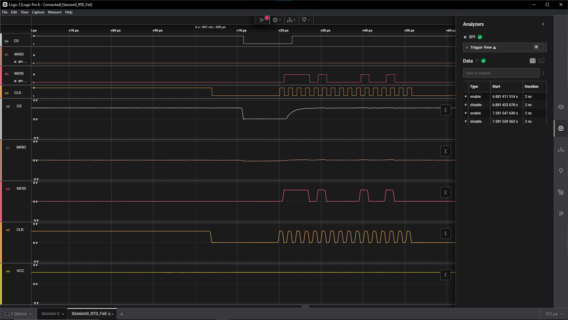
Task: Toggle auto-scale on analog CLK channel
Action: [445, 234]
